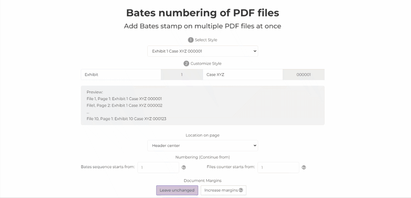
Task: Select the exhibit number field showing 1
Action: (x=182, y=74)
